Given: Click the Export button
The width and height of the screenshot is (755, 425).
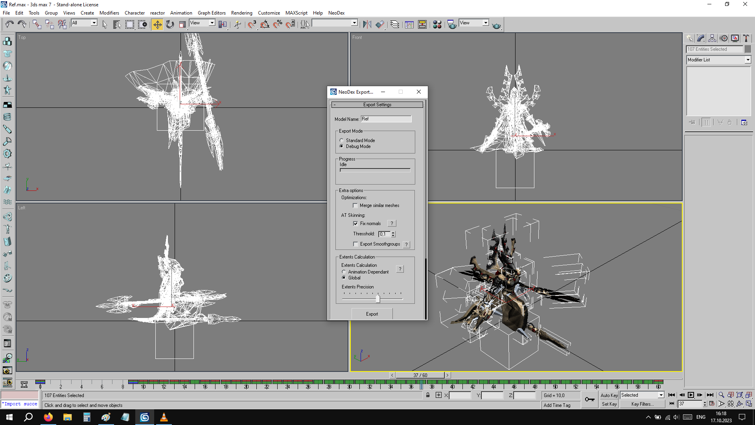Looking at the screenshot, I should tap(372, 314).
